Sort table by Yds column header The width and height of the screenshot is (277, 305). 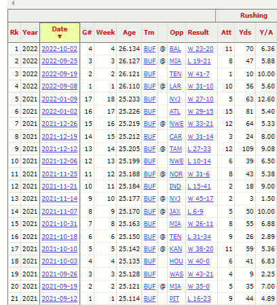245,33
